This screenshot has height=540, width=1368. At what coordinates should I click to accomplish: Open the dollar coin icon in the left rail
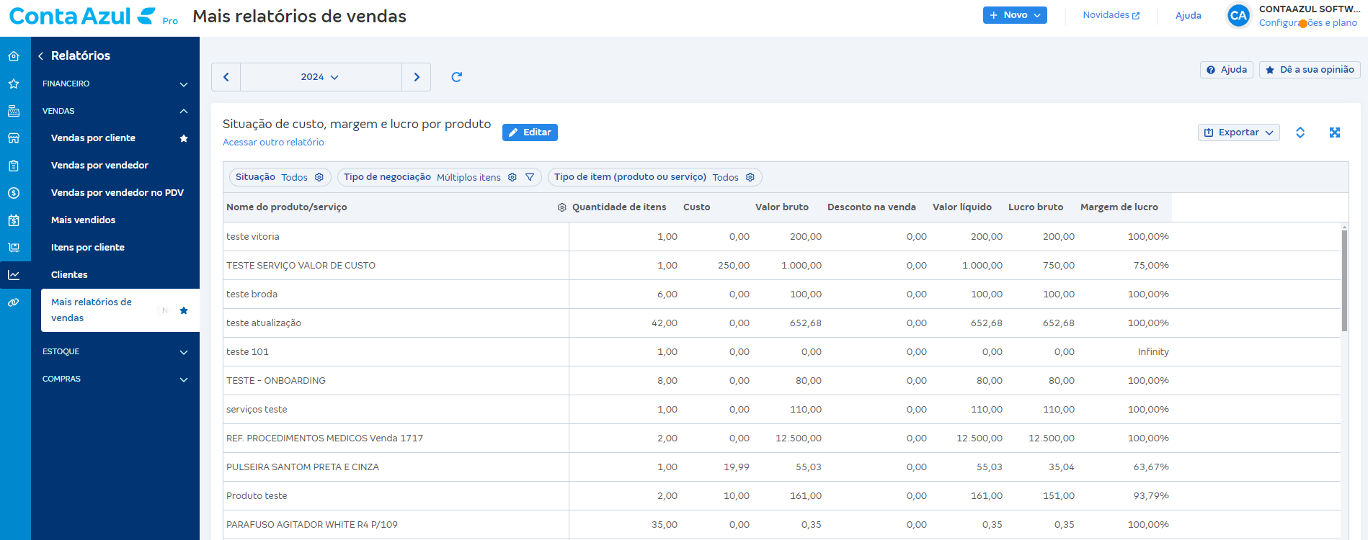[14, 193]
